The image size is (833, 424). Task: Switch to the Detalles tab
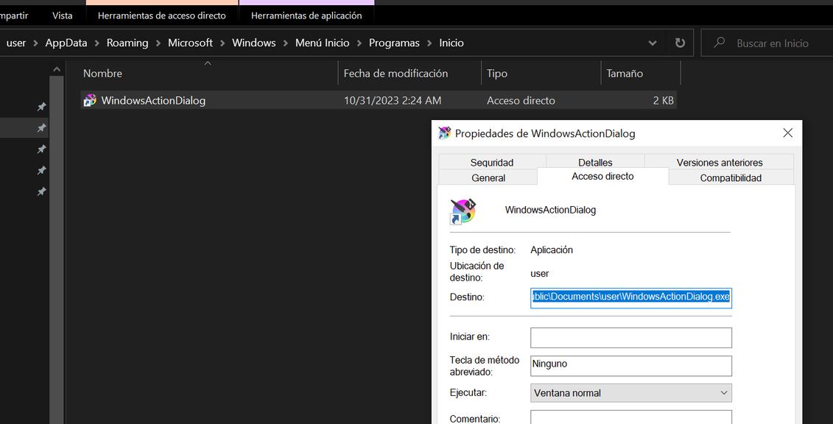(595, 163)
